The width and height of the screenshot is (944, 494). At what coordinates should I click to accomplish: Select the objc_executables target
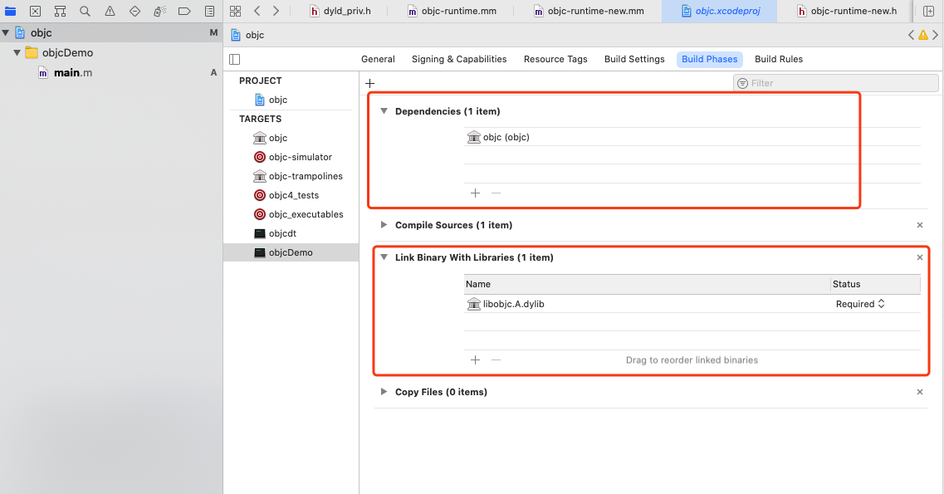pos(306,214)
